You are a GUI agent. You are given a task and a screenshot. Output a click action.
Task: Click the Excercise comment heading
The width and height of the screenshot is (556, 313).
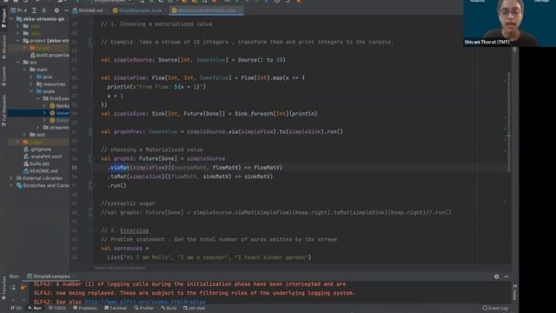[135, 230]
